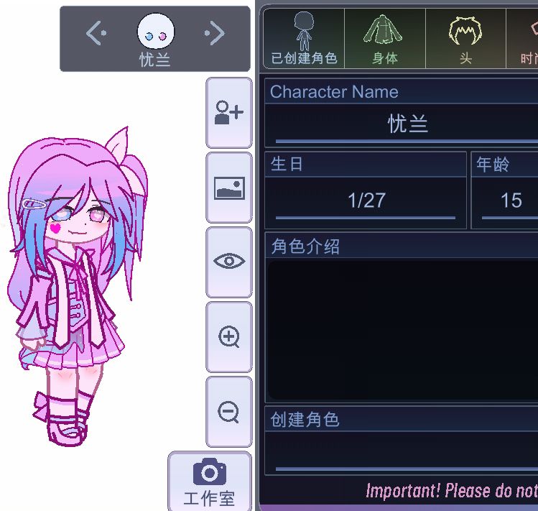This screenshot has height=511, width=538.
Task: Open the background image picker
Action: [x=229, y=188]
